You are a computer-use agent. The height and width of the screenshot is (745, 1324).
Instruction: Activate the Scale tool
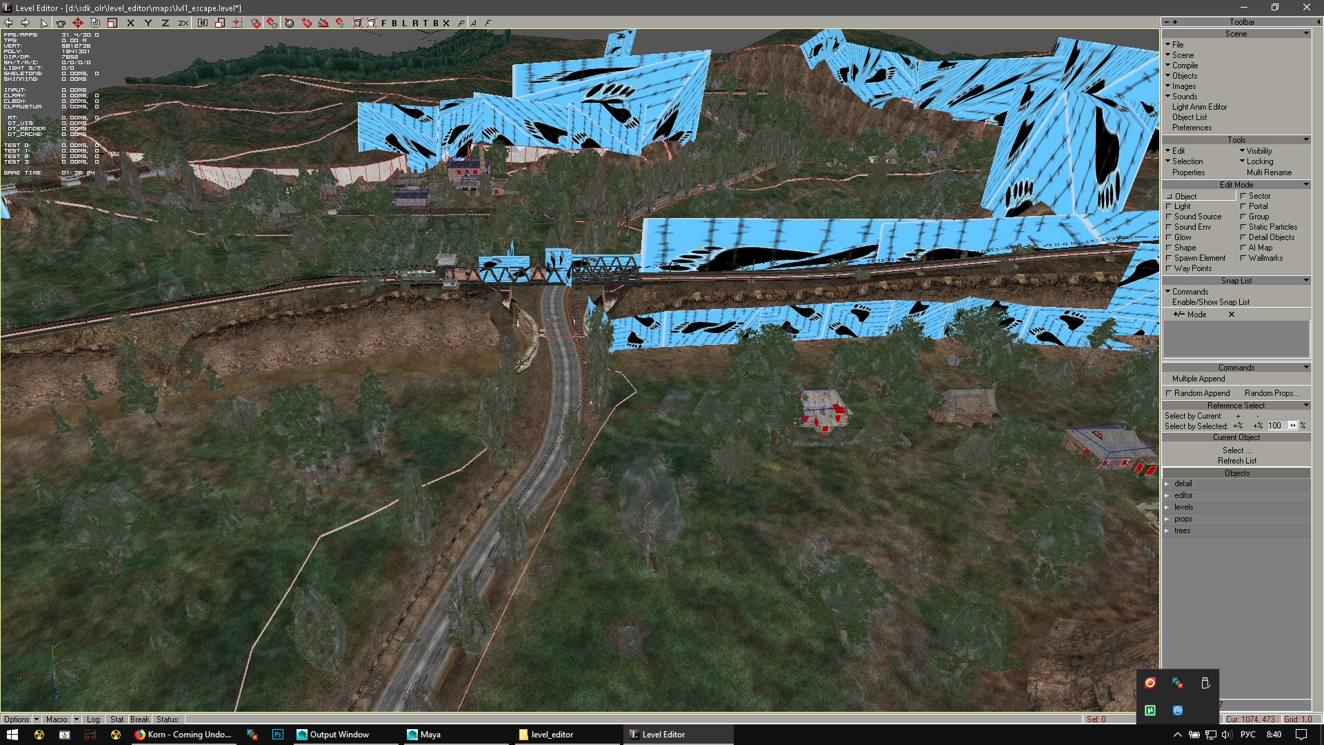(112, 23)
